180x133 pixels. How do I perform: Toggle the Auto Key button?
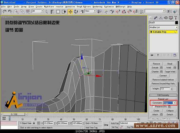(115, 123)
